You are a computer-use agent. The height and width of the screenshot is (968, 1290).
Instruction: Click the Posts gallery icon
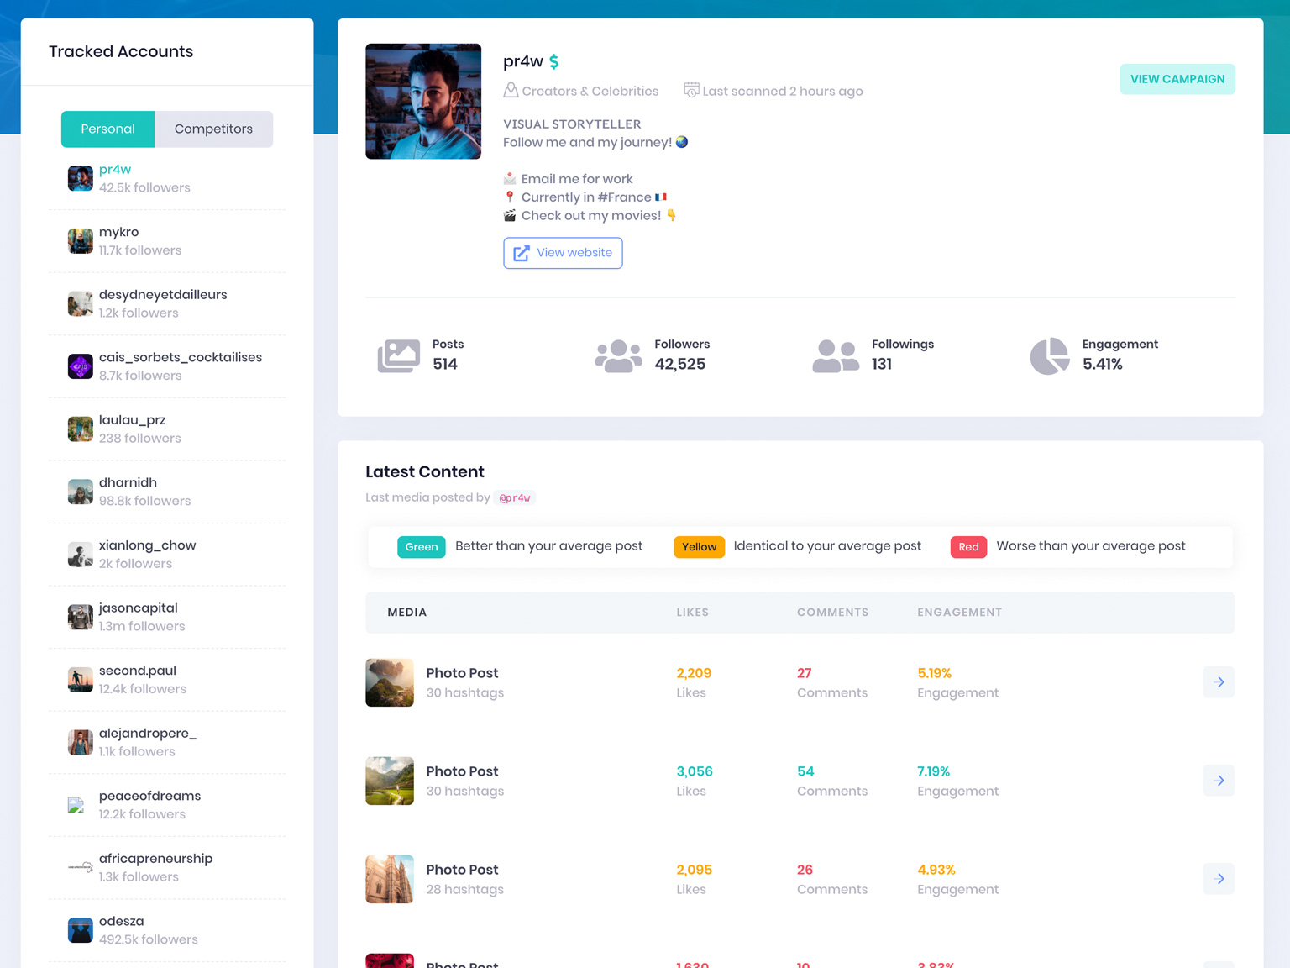tap(398, 356)
